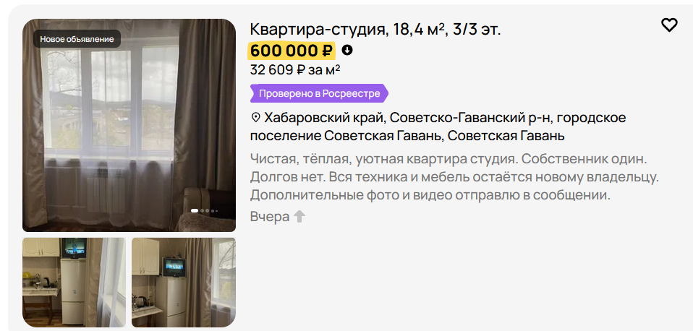
Task: Open the main window photo of listing
Action: tap(129, 125)
